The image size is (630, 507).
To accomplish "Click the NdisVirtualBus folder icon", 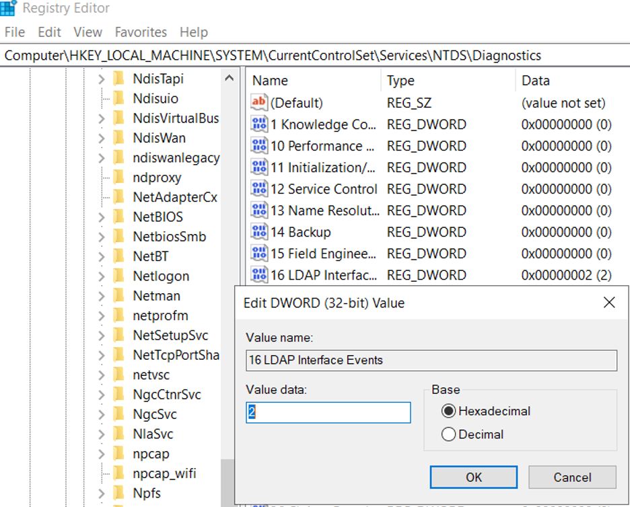I will (x=118, y=118).
